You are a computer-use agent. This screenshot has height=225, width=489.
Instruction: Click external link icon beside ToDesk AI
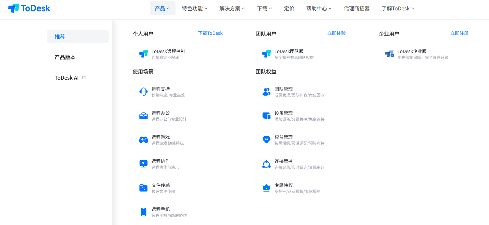(x=84, y=77)
